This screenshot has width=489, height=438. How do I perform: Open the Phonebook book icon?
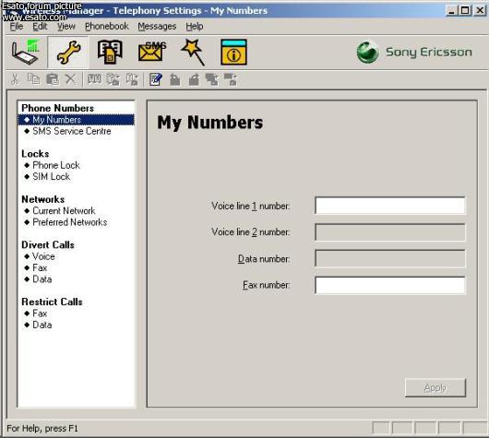point(110,52)
